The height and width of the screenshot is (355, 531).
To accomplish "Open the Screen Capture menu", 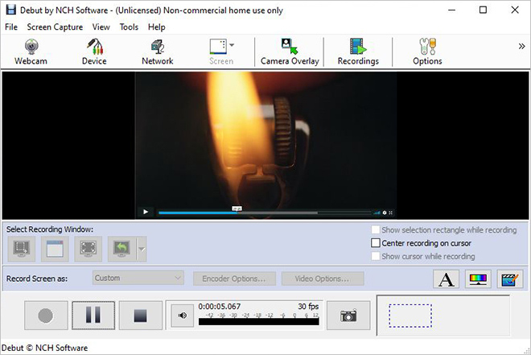I will tap(55, 27).
